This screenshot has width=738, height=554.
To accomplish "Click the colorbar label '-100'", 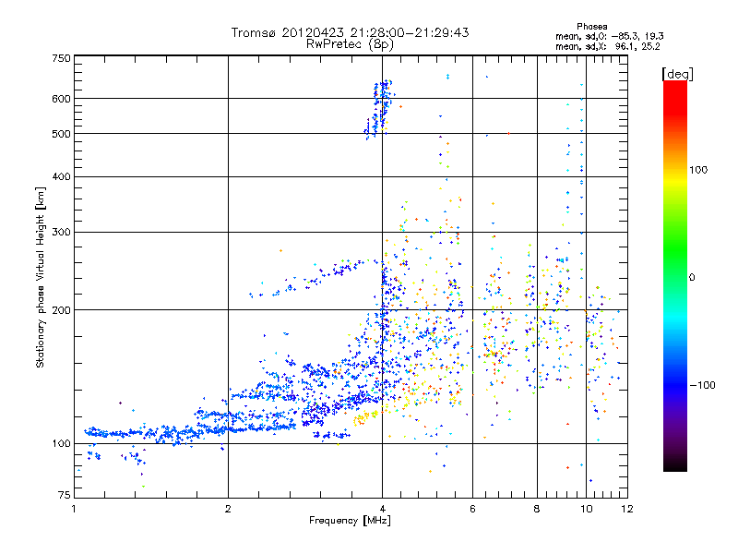I will click(x=703, y=385).
